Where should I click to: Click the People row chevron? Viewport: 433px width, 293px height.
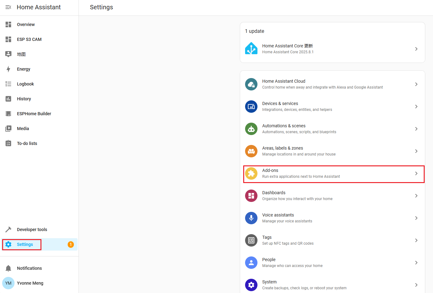(416, 263)
